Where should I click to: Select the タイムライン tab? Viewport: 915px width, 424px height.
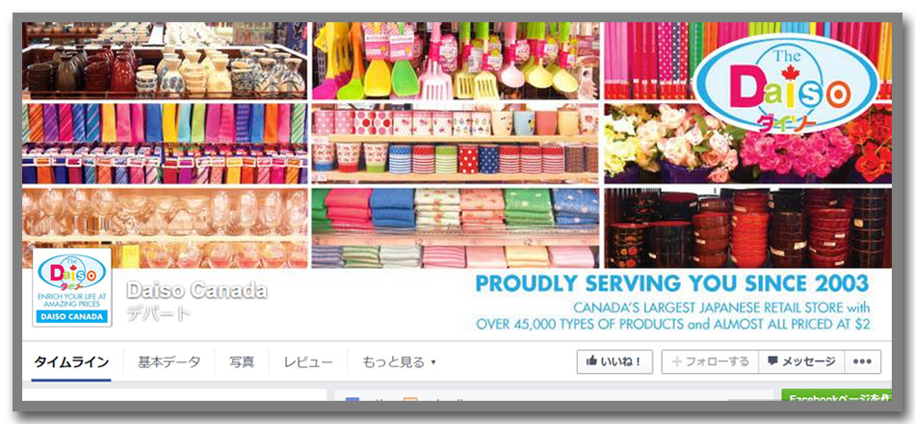[71, 362]
